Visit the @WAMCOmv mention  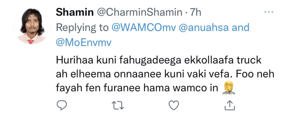(x=144, y=28)
